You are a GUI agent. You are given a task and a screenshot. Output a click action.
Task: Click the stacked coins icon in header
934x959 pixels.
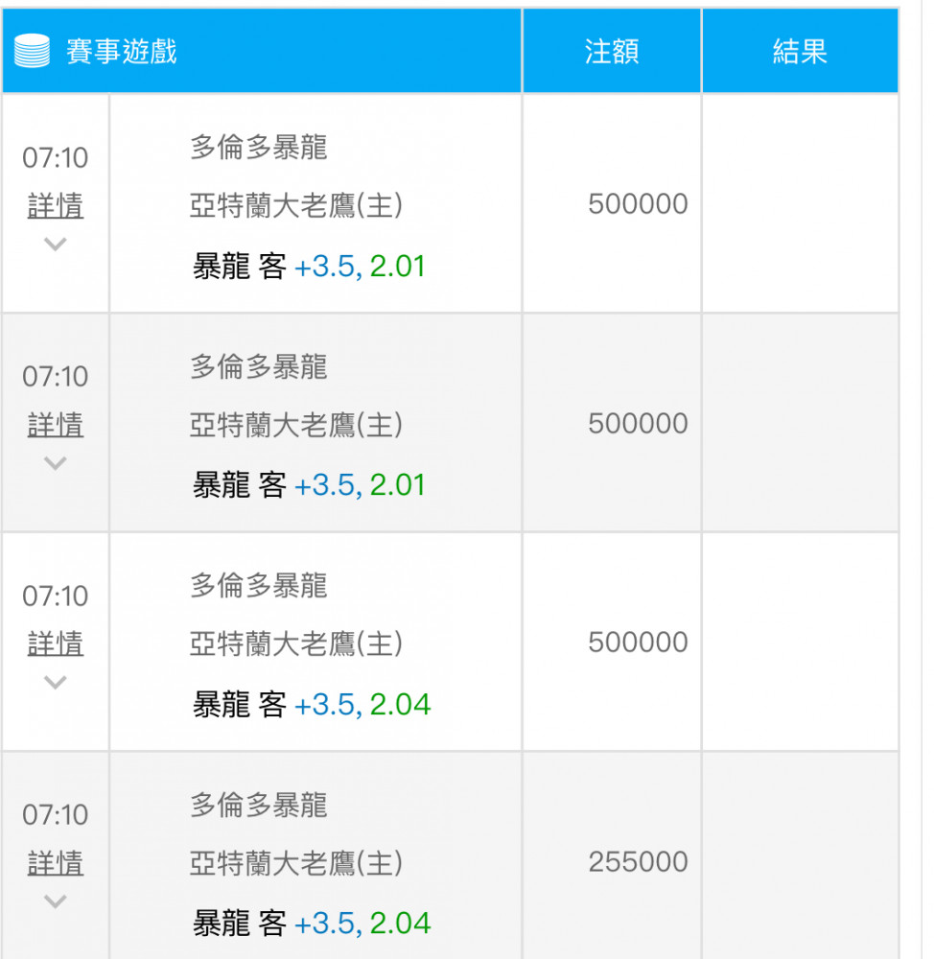(x=32, y=51)
